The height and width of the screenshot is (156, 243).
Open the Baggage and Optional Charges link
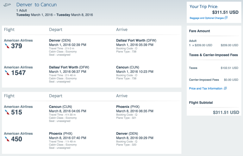[x=207, y=18]
